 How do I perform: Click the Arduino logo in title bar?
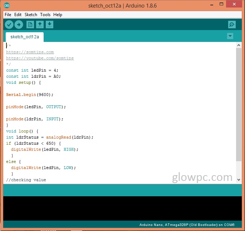(x=8, y=6)
